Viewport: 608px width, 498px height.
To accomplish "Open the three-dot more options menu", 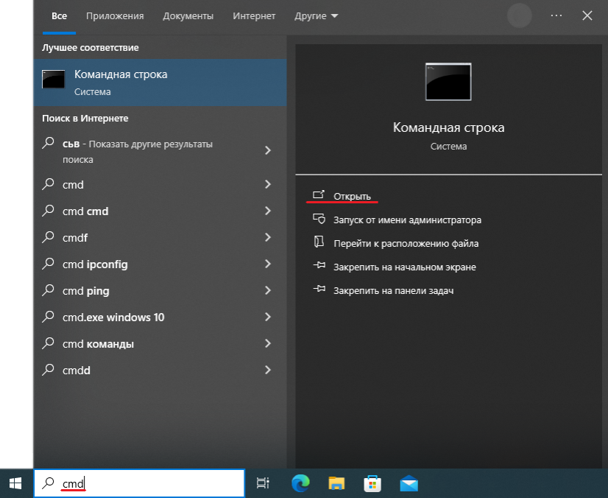I will (556, 15).
